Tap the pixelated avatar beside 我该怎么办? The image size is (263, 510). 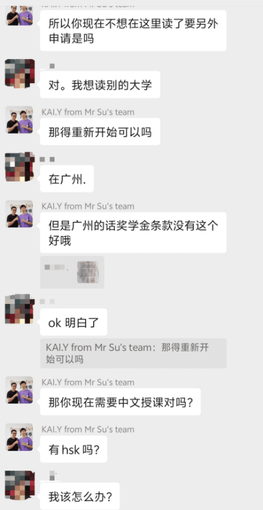pyautogui.click(x=20, y=485)
